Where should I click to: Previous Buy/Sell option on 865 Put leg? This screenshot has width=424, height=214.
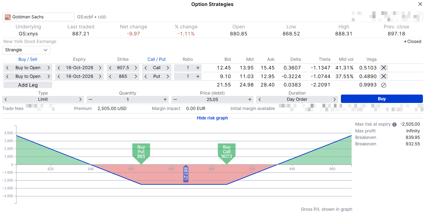point(7,76)
